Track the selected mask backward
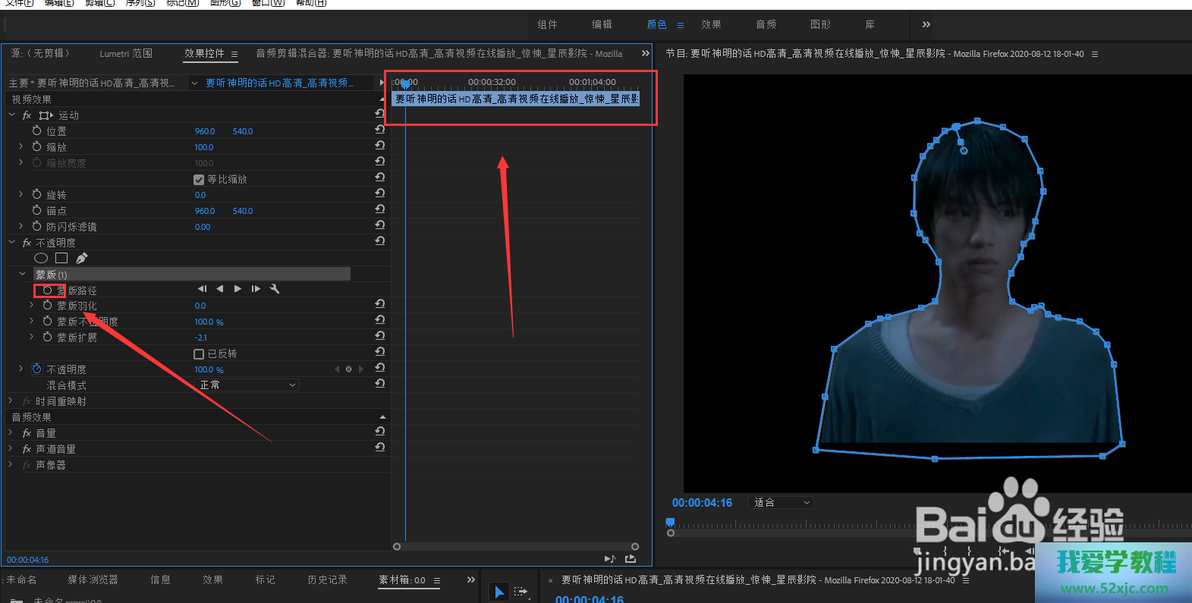Screen dimensions: 1192x603 [x=220, y=289]
